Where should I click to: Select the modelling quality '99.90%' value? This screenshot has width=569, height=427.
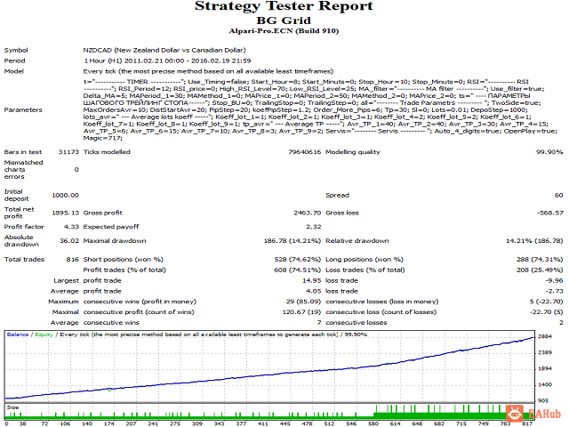point(549,152)
